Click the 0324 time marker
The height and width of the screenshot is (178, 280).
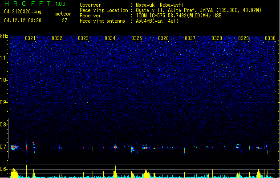point(110,38)
